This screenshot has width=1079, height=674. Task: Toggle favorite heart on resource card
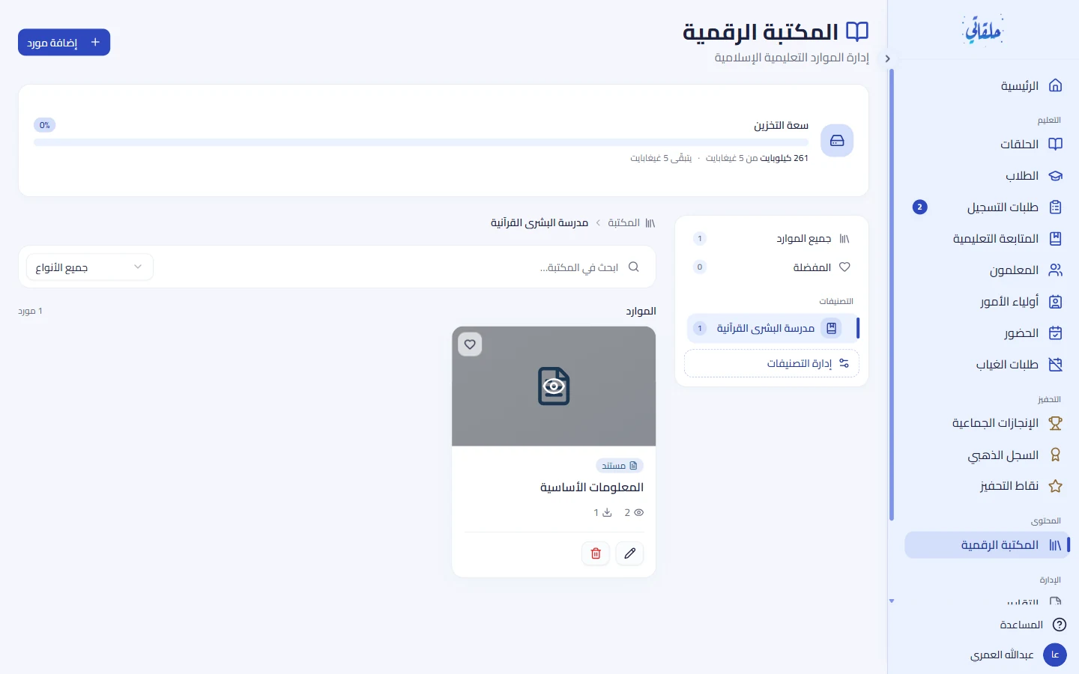click(470, 344)
